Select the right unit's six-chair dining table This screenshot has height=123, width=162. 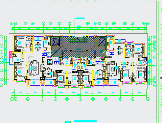119,50
